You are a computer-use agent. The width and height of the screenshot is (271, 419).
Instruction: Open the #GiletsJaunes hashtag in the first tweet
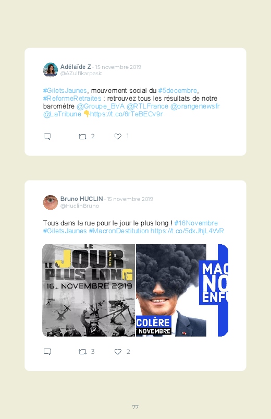65,91
